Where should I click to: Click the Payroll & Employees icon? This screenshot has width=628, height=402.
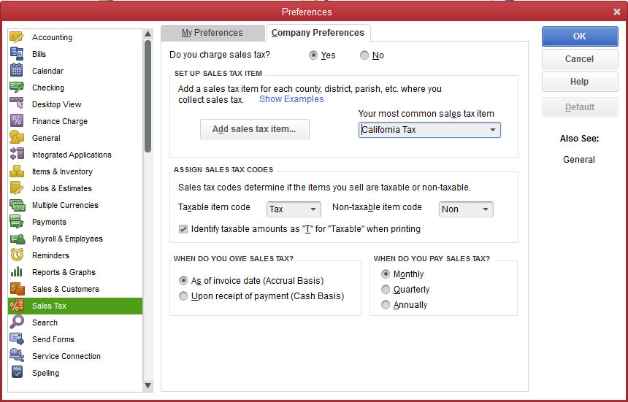(17, 239)
